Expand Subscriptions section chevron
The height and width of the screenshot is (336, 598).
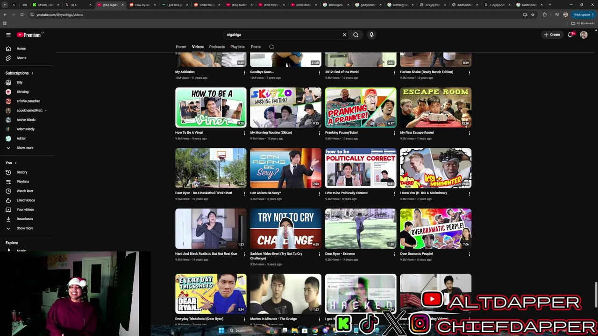point(32,73)
